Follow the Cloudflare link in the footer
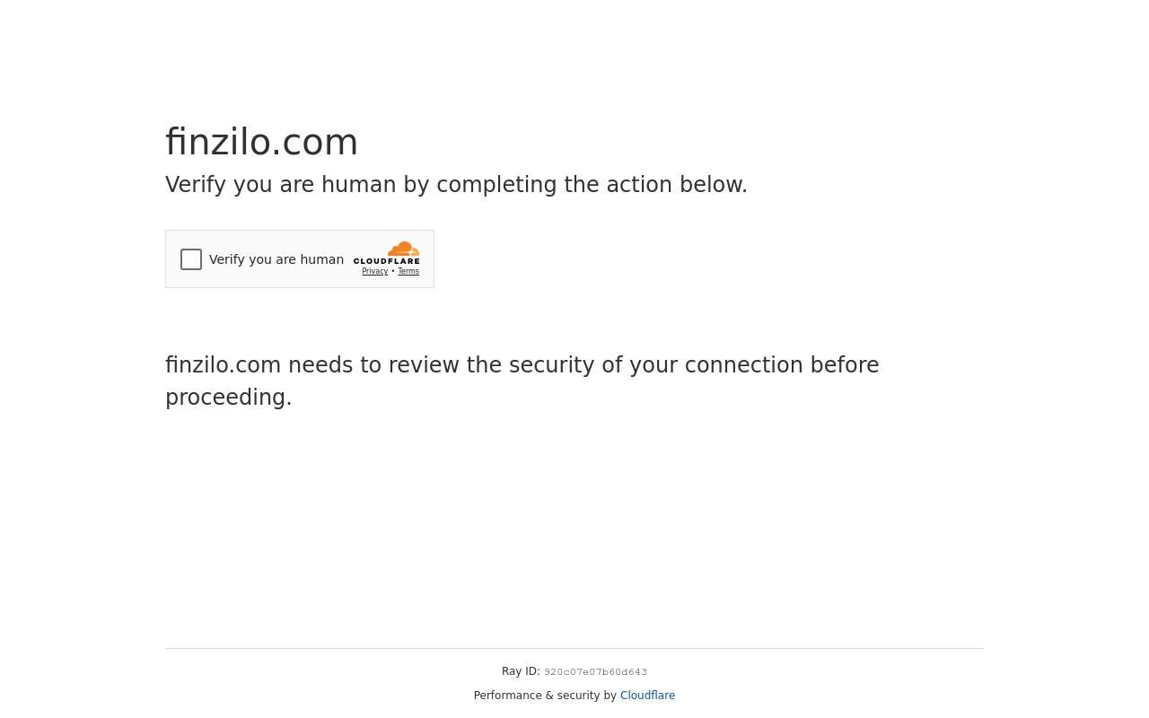This screenshot has height=718, width=1149. click(x=647, y=696)
